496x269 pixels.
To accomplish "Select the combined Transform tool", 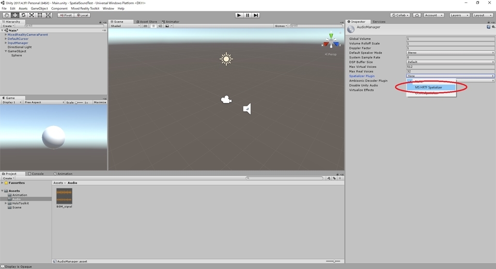I will click(x=48, y=15).
